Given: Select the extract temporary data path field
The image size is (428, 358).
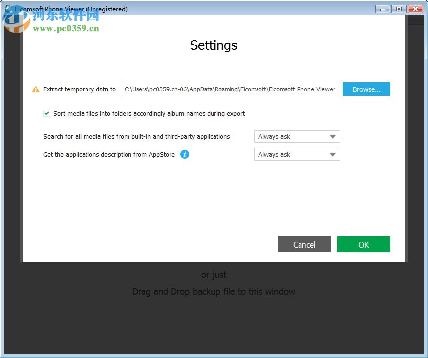Looking at the screenshot, I should 230,89.
